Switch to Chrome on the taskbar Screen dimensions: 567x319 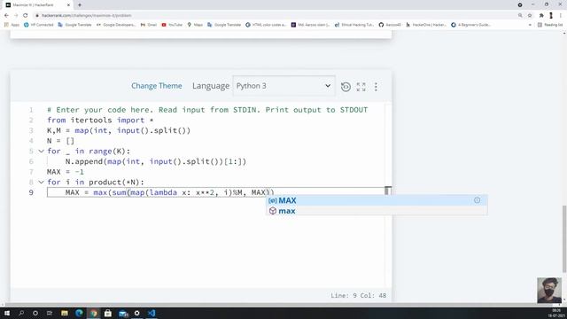click(x=94, y=313)
